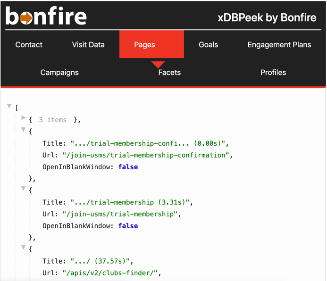Click the 'false' value in the confirmation object
The height and width of the screenshot is (281, 327).
(x=128, y=167)
